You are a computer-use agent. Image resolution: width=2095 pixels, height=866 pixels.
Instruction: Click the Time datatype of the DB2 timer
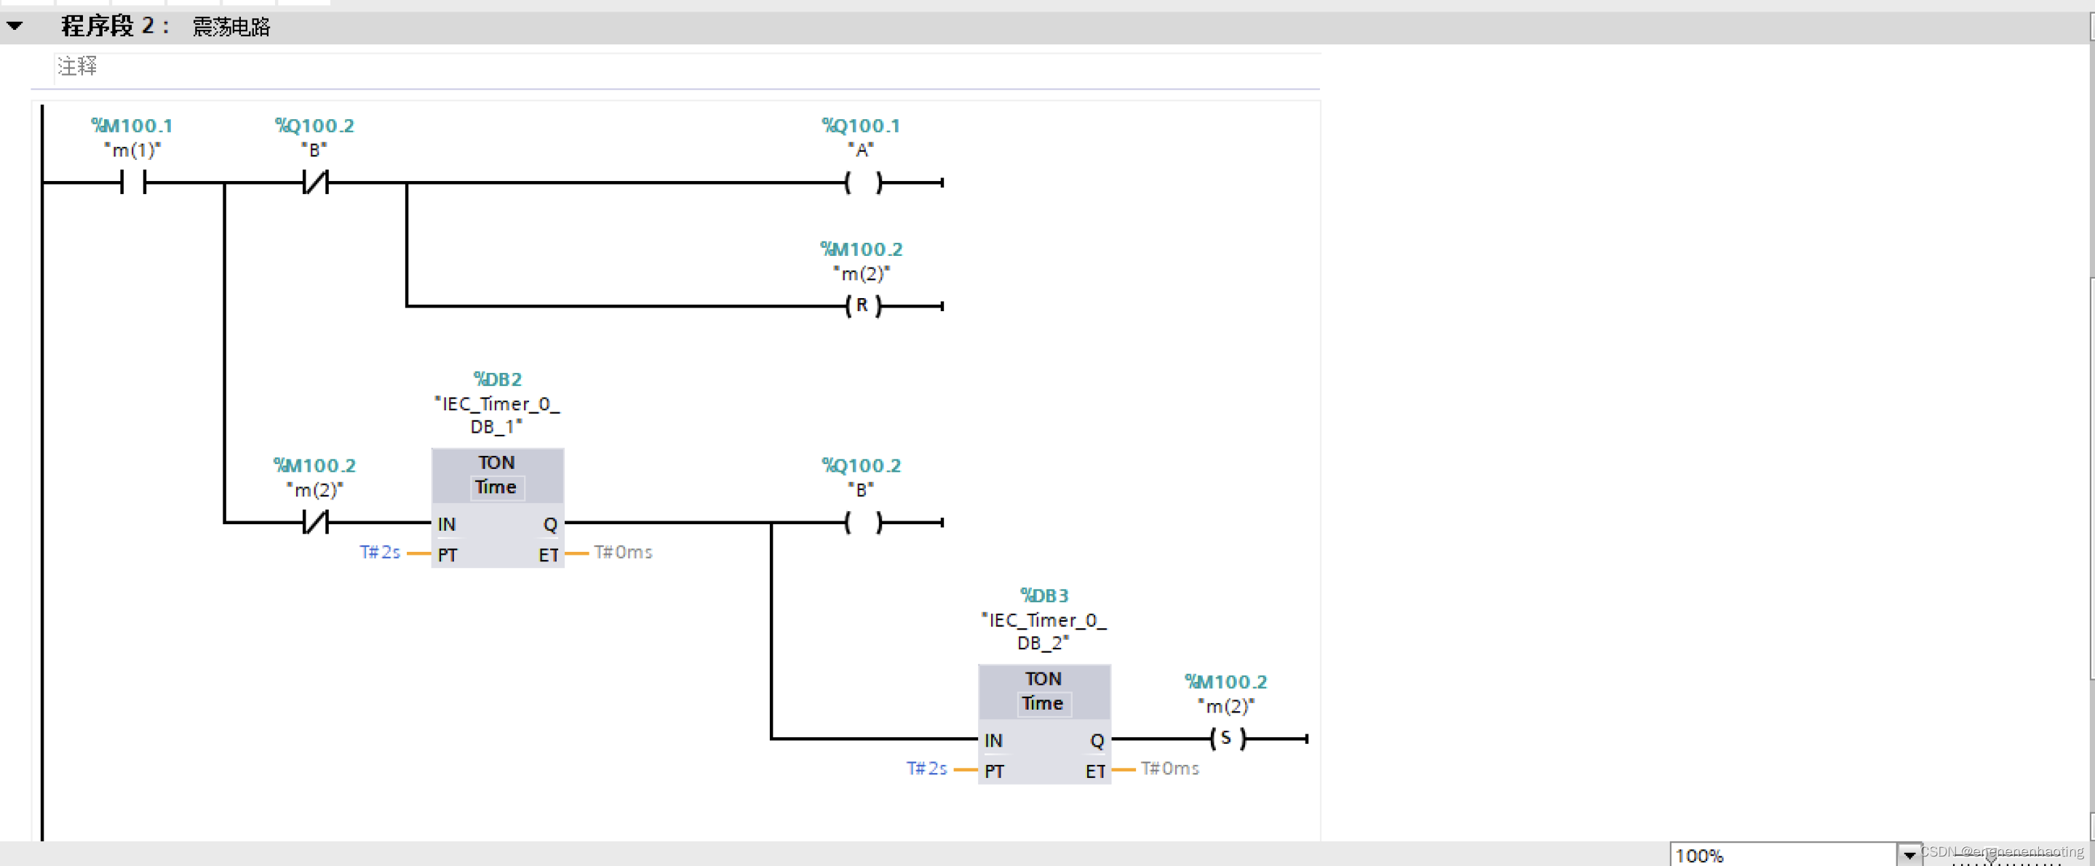(496, 487)
